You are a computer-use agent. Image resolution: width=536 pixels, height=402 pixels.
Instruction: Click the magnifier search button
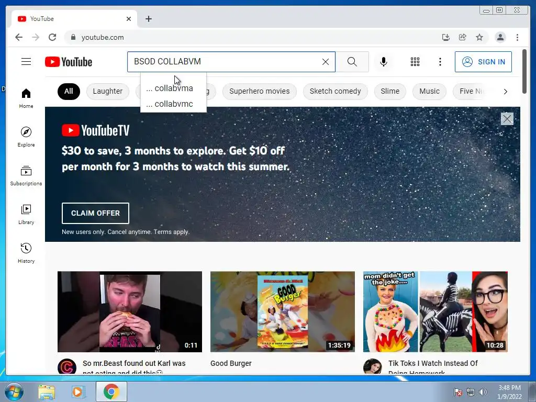pyautogui.click(x=352, y=62)
